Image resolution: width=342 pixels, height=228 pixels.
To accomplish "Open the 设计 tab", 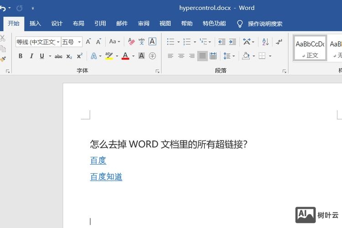I will 57,23.
